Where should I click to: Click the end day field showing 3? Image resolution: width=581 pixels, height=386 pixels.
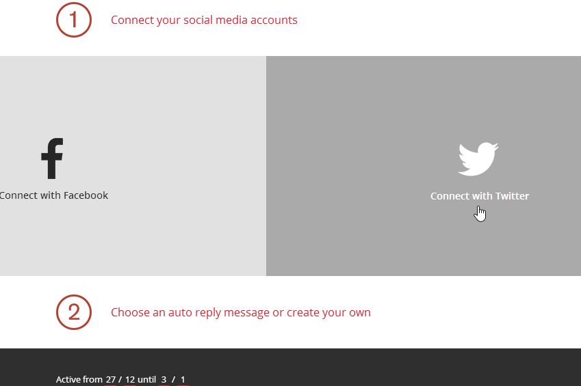[x=164, y=380]
